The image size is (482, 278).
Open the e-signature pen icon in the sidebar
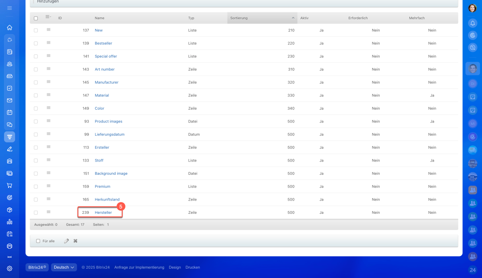pyautogui.click(x=9, y=149)
